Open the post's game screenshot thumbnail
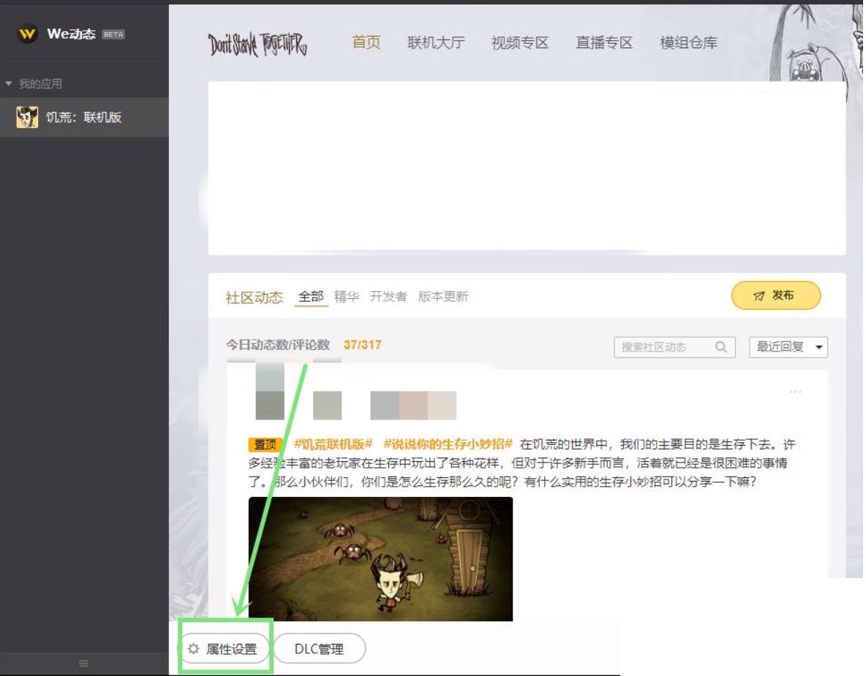Viewport: 866px width, 676px height. [380, 558]
